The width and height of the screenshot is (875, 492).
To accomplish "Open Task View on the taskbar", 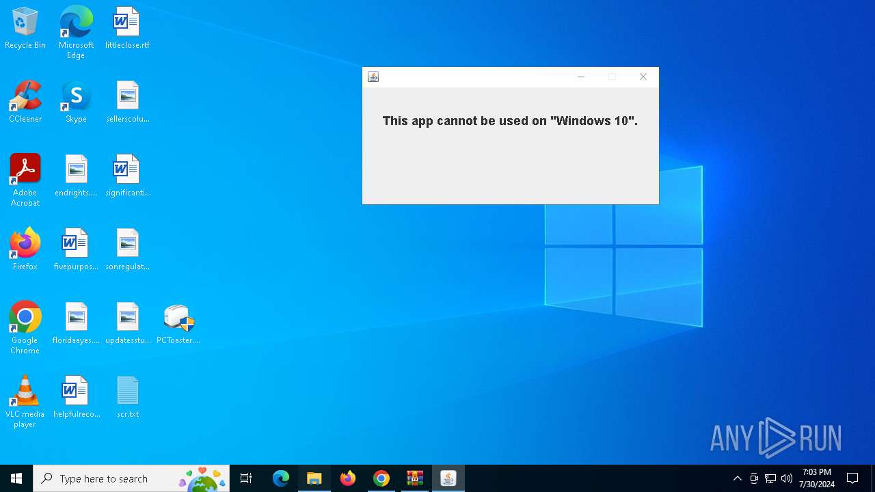I will coord(246,478).
